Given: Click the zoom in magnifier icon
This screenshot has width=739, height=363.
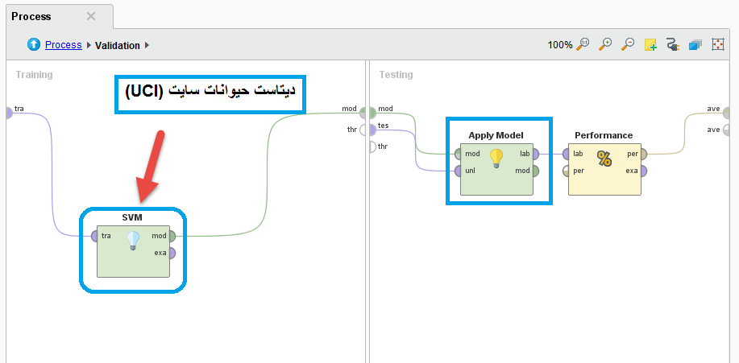Looking at the screenshot, I should click(x=606, y=45).
